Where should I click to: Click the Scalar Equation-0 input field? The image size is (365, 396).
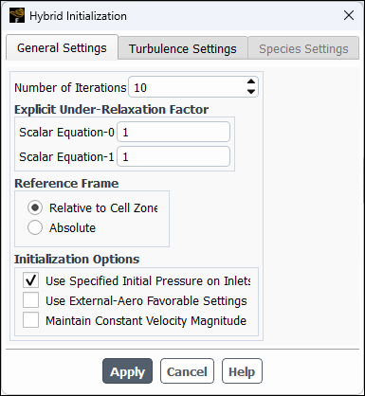[173, 132]
